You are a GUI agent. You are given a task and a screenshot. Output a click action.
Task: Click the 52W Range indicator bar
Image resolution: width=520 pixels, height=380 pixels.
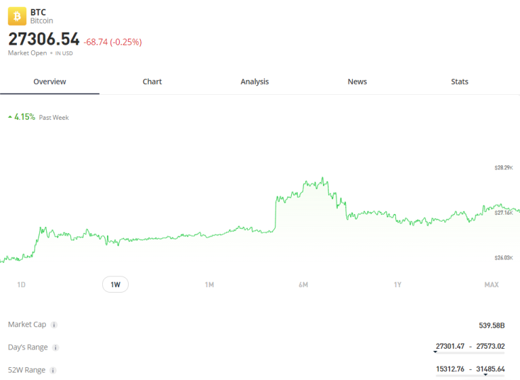click(471, 375)
